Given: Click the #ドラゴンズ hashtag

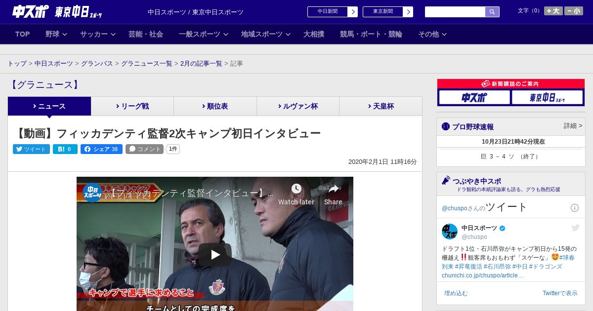Looking at the screenshot, I should (545, 267).
